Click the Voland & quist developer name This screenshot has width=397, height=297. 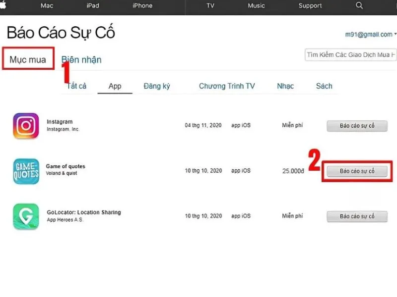click(x=62, y=173)
